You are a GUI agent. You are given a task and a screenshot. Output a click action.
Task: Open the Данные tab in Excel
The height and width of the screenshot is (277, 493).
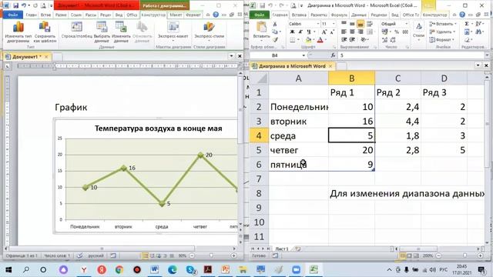coord(359,15)
